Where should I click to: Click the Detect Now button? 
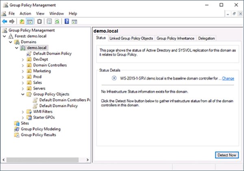coord(226,155)
